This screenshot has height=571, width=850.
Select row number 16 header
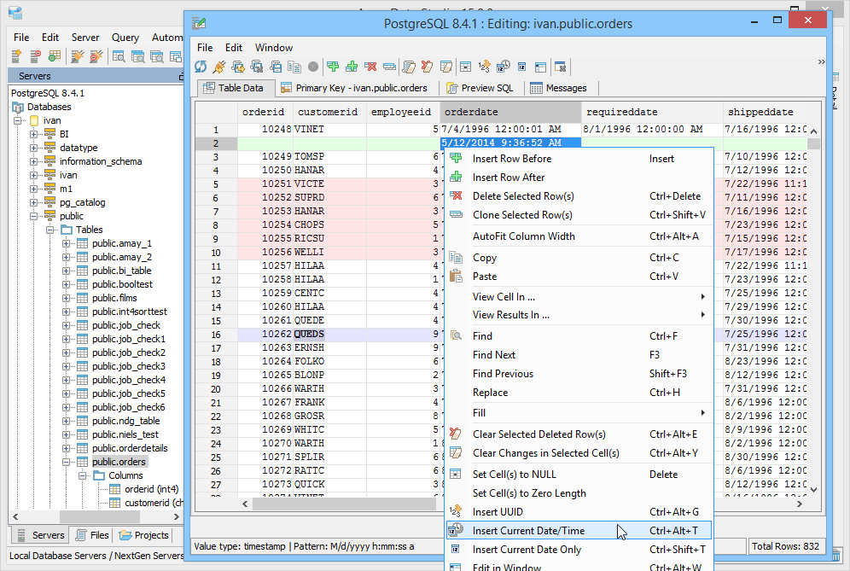tap(216, 335)
